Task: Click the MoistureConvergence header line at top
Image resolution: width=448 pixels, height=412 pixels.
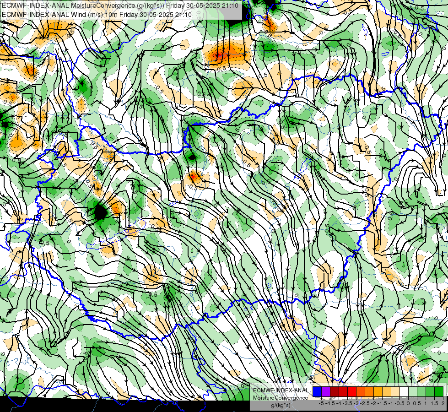Action: click(120, 5)
